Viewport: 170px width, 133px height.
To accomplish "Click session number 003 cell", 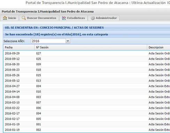I will click(x=38, y=97).
